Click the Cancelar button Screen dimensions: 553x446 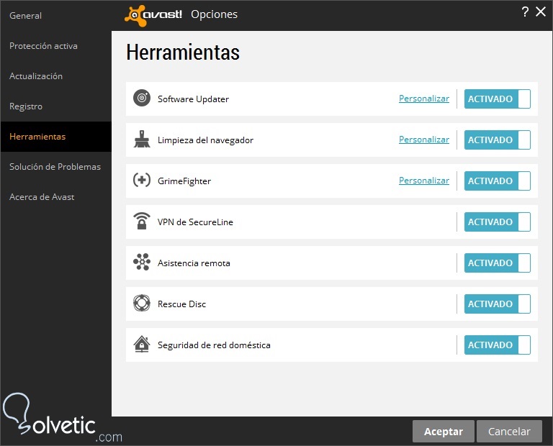pyautogui.click(x=509, y=431)
